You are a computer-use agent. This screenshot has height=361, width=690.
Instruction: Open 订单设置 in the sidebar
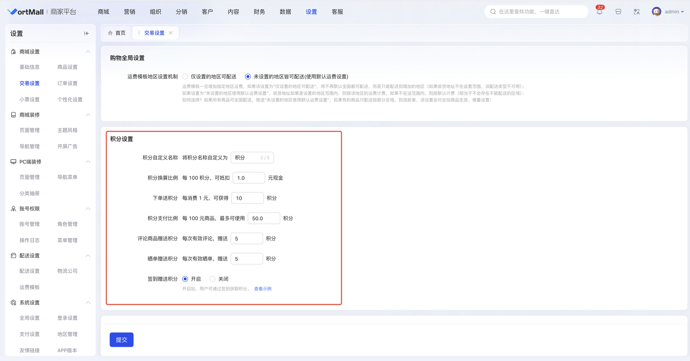pyautogui.click(x=67, y=83)
